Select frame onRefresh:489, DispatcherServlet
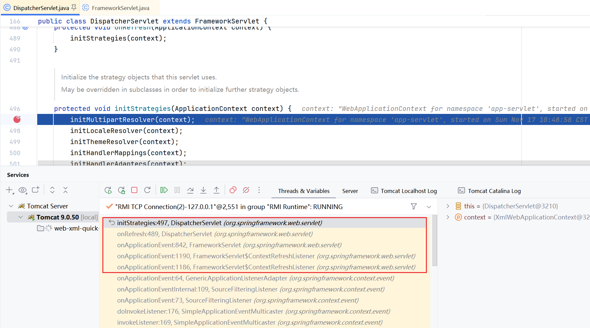 click(x=265, y=234)
